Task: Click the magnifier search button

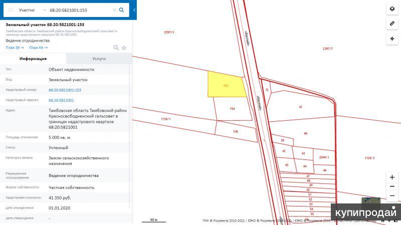Action: pyautogui.click(x=122, y=10)
